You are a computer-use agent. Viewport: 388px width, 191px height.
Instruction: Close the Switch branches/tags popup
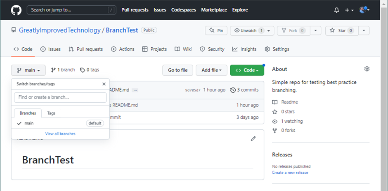104,84
